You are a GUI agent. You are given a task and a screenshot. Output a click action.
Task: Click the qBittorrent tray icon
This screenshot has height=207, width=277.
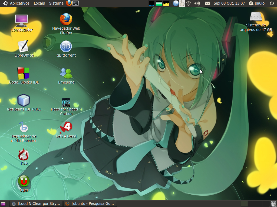click(x=176, y=3)
